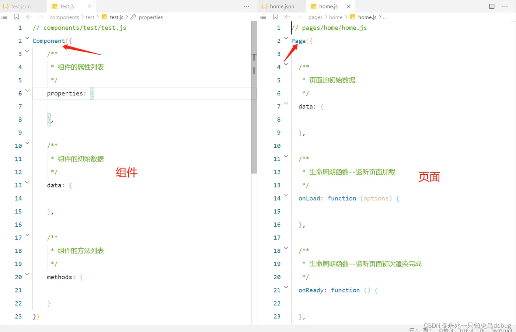Select 'pages' breadcrumb

click(315, 17)
